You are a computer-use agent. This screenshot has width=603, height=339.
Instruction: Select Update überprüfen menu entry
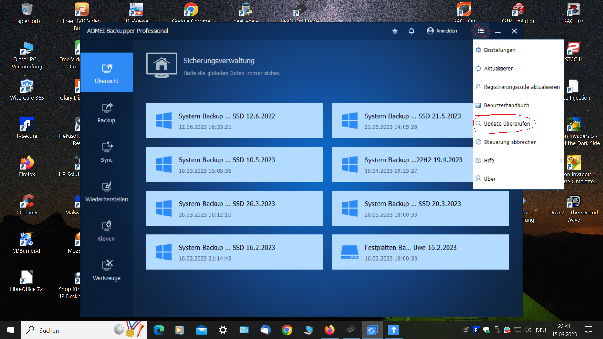pos(507,124)
